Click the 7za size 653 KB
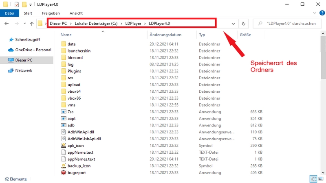 (256, 111)
